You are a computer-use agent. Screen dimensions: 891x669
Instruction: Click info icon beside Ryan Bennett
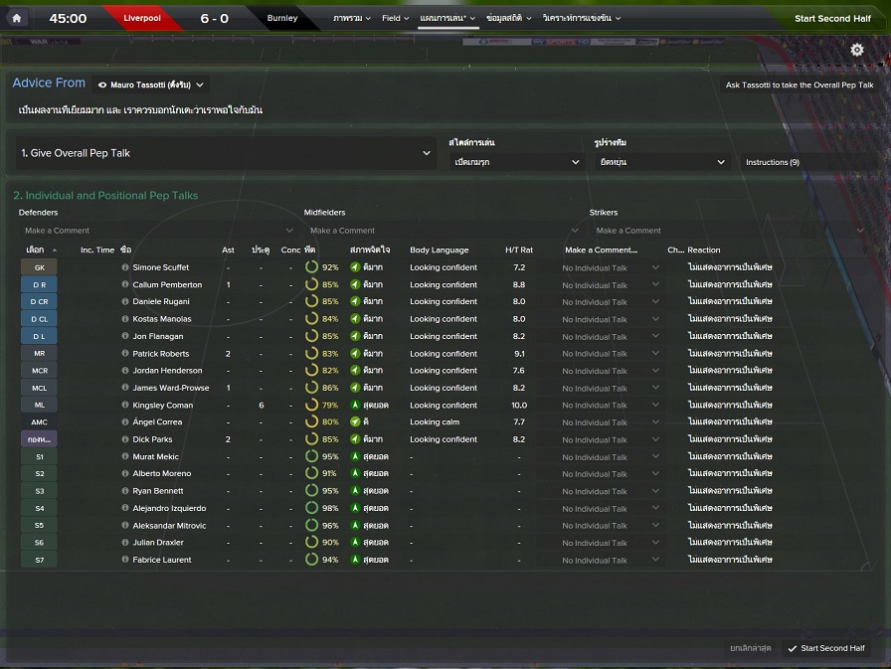click(125, 491)
